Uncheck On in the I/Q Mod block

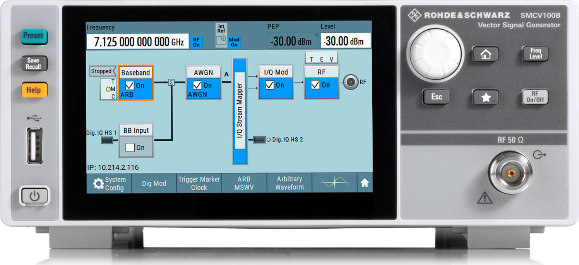[269, 86]
